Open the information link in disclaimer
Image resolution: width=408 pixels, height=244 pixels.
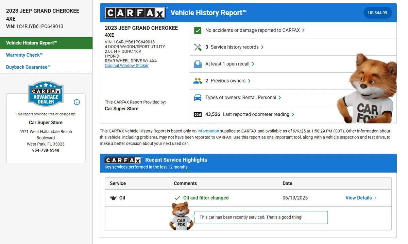(x=208, y=131)
